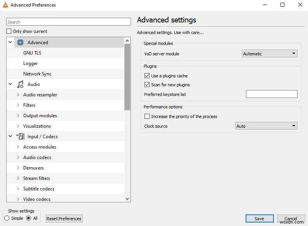Collapse the Input / Codecs section
The height and width of the screenshot is (226, 308).
click(10, 137)
